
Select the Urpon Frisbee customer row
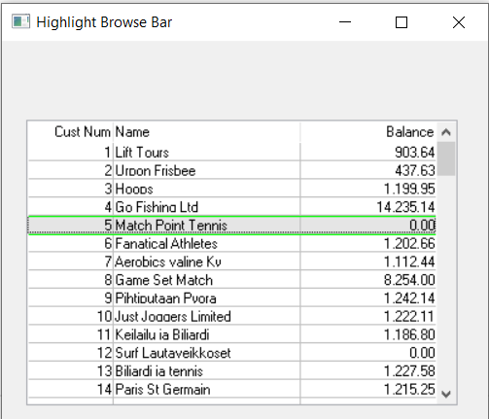pyautogui.click(x=232, y=170)
